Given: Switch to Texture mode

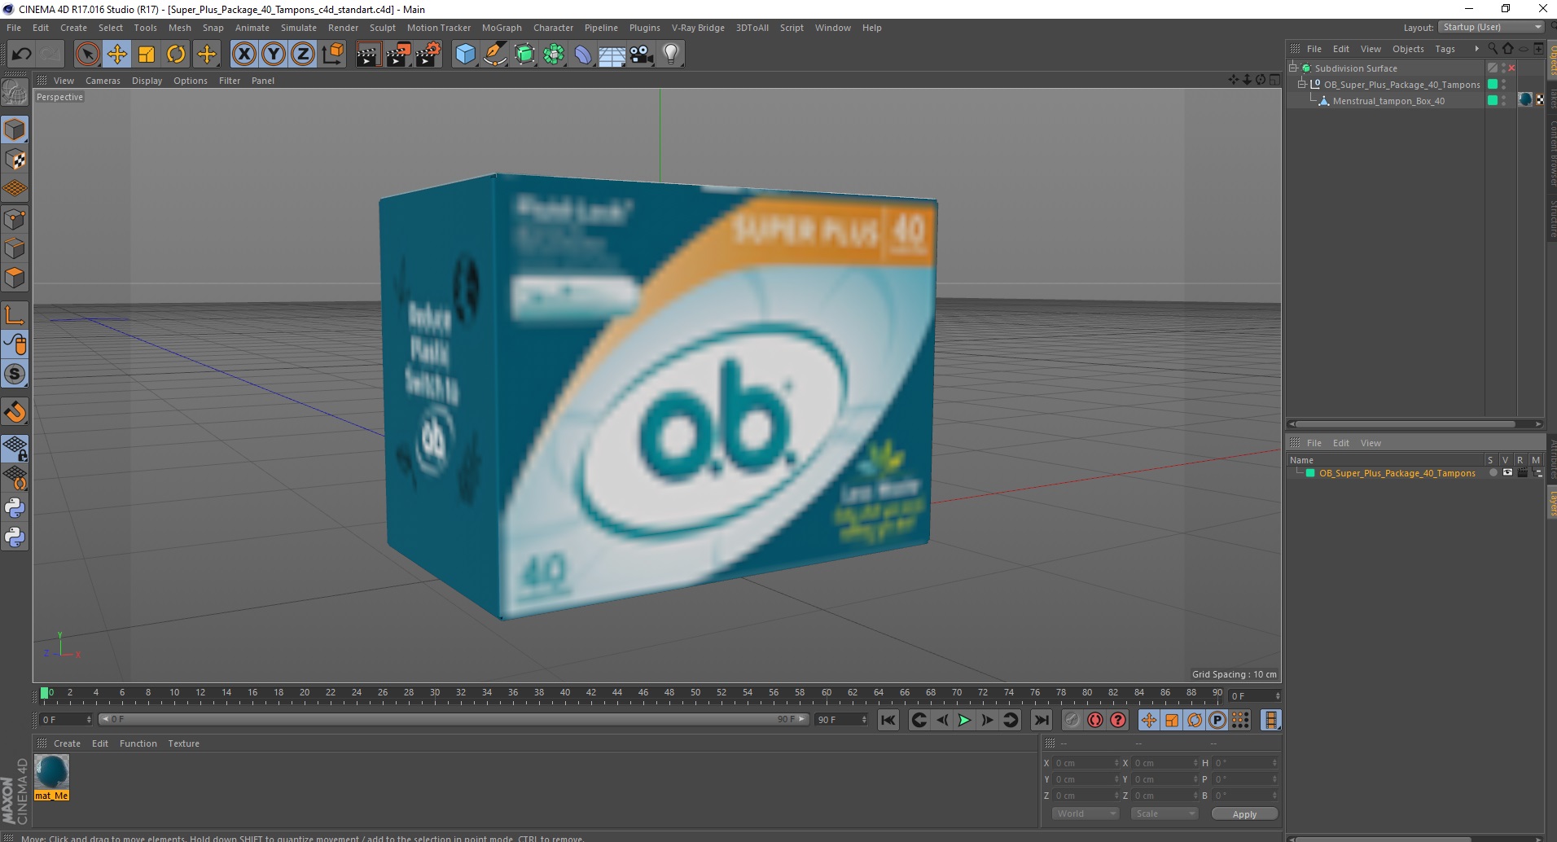Looking at the screenshot, I should pos(15,160).
